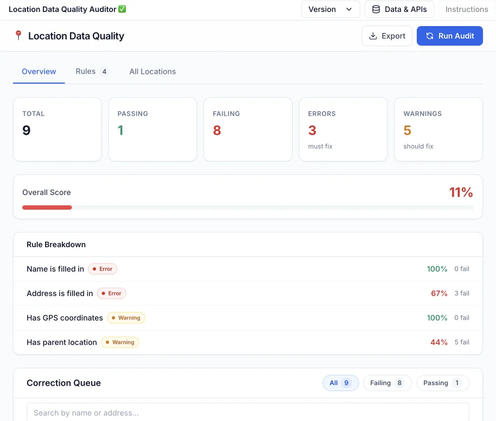Expand the Has parent location rule row
This screenshot has width=496, height=421.
point(247,342)
